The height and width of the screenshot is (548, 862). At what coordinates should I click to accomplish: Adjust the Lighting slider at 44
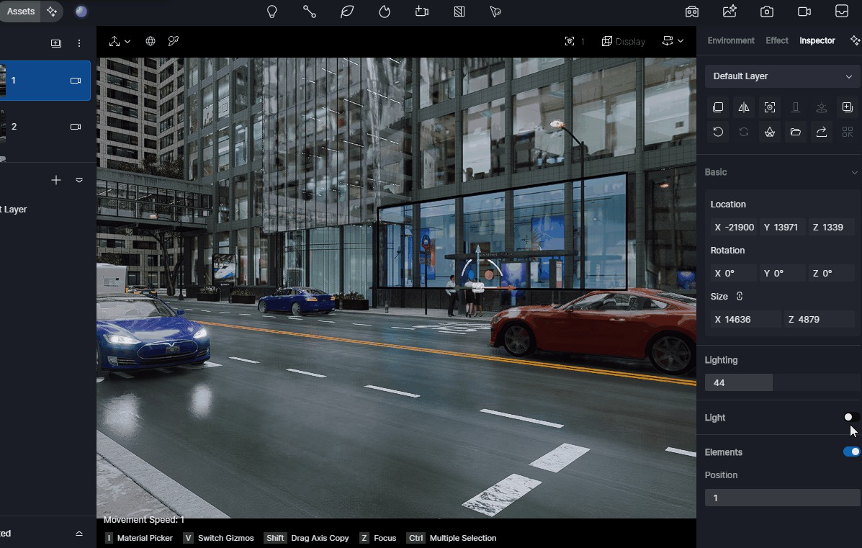783,382
